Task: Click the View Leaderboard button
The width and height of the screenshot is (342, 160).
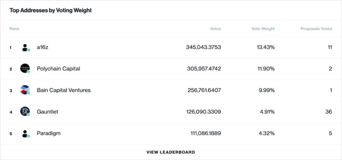Action: click(x=171, y=152)
